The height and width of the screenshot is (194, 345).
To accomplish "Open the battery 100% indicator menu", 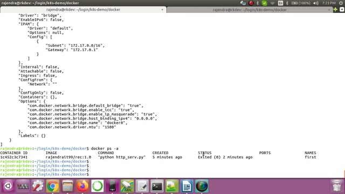I will point(301,3).
